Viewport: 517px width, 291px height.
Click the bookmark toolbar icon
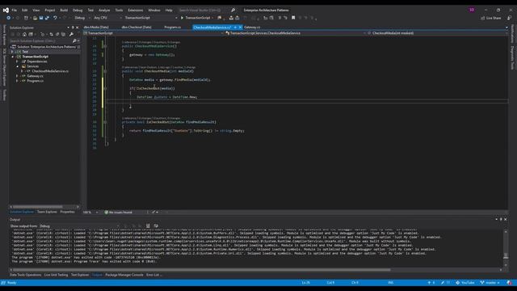tap(293, 18)
